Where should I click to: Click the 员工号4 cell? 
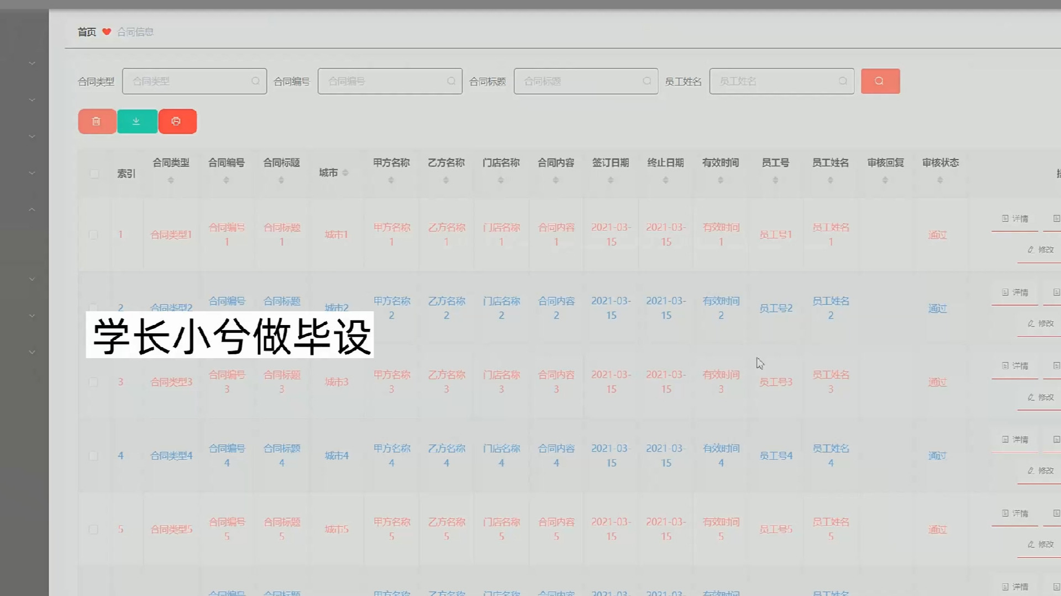tap(776, 456)
